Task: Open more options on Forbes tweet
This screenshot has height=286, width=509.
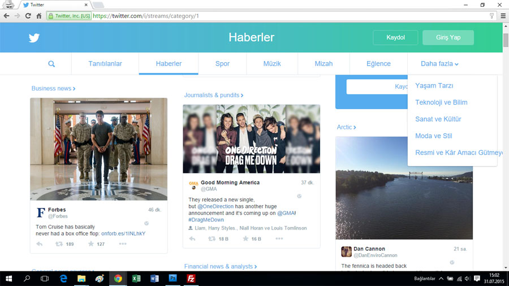Action: pos(123,244)
